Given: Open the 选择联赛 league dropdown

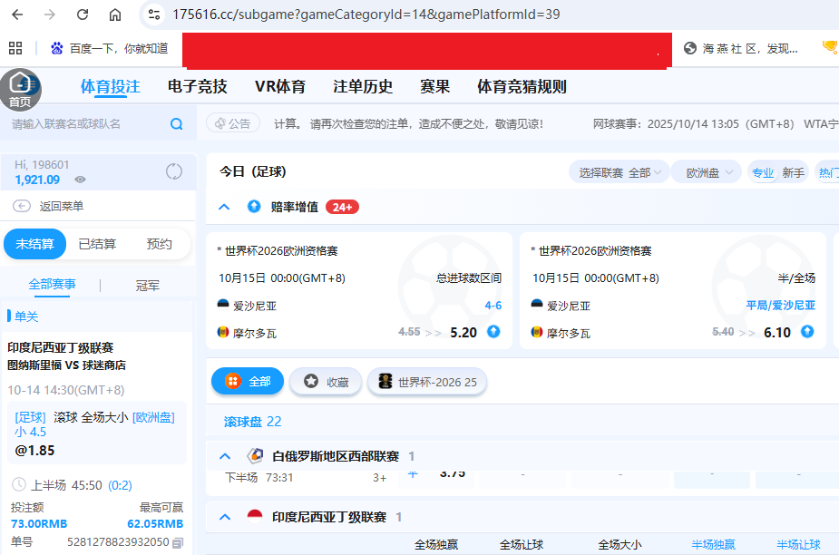Looking at the screenshot, I should coord(619,170).
